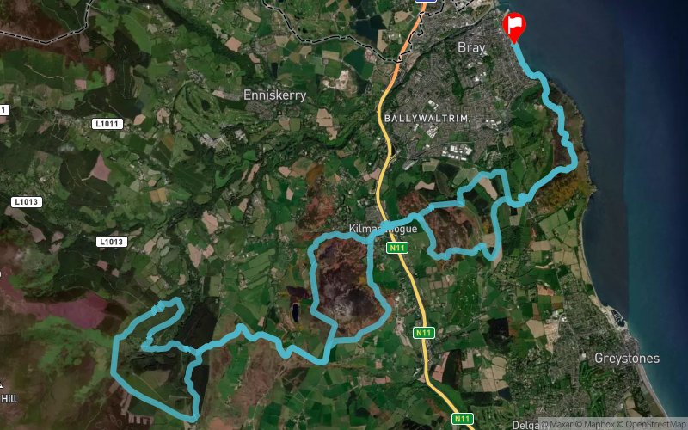Open the Mapbox attribution link
The height and width of the screenshot is (430, 688).
pos(599,424)
